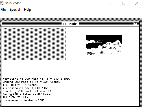Image resolution: width=142 pixels, height=107 pixels.
Task: Click the line 'testStarting 200 rect fills = 310 ticks.'
Action: pyautogui.click(x=36, y=79)
